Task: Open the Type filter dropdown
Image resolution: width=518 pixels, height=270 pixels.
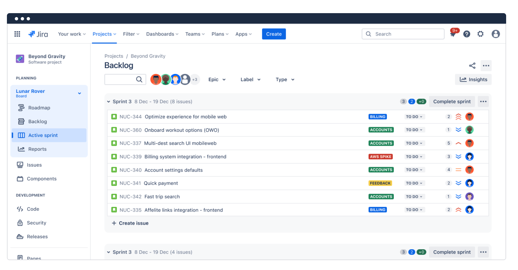Action: (285, 79)
